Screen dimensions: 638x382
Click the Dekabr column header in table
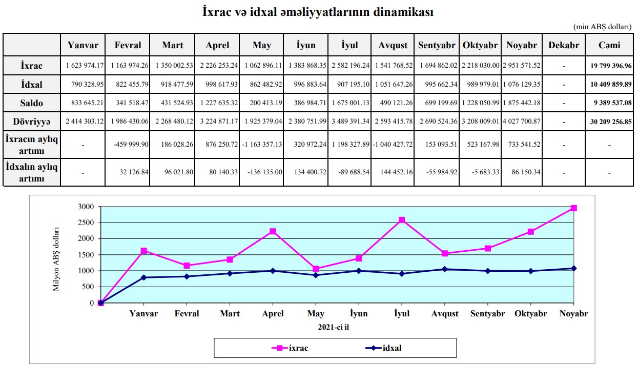coord(564,45)
